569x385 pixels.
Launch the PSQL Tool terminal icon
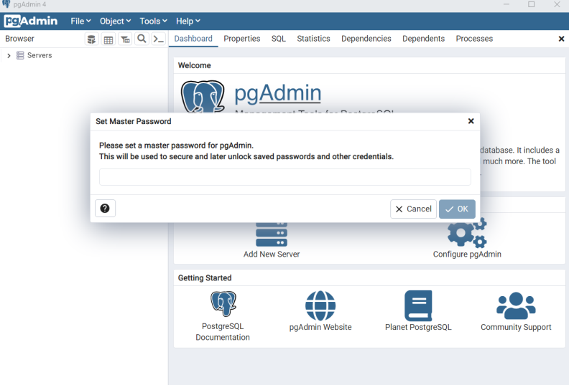pos(159,39)
